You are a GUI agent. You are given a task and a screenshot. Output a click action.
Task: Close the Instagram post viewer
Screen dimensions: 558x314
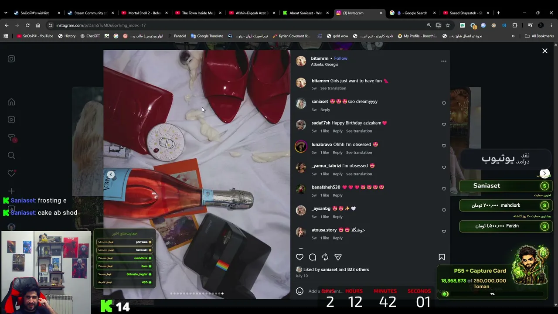[545, 51]
